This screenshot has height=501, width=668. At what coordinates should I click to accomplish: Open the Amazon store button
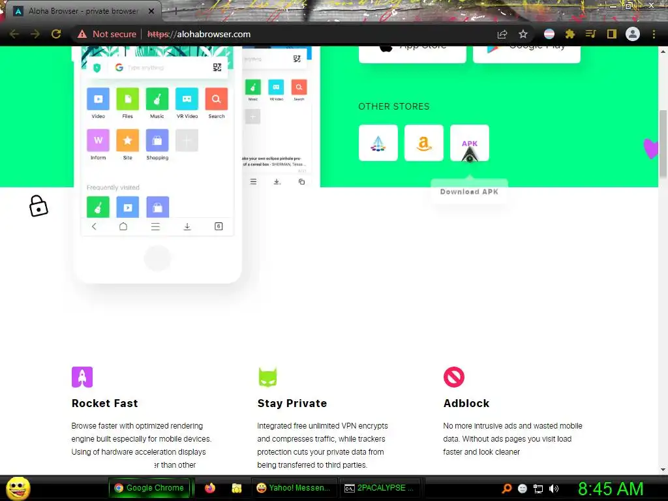(x=424, y=143)
